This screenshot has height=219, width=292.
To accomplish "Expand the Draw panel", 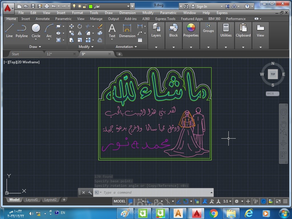I will 35,47.
